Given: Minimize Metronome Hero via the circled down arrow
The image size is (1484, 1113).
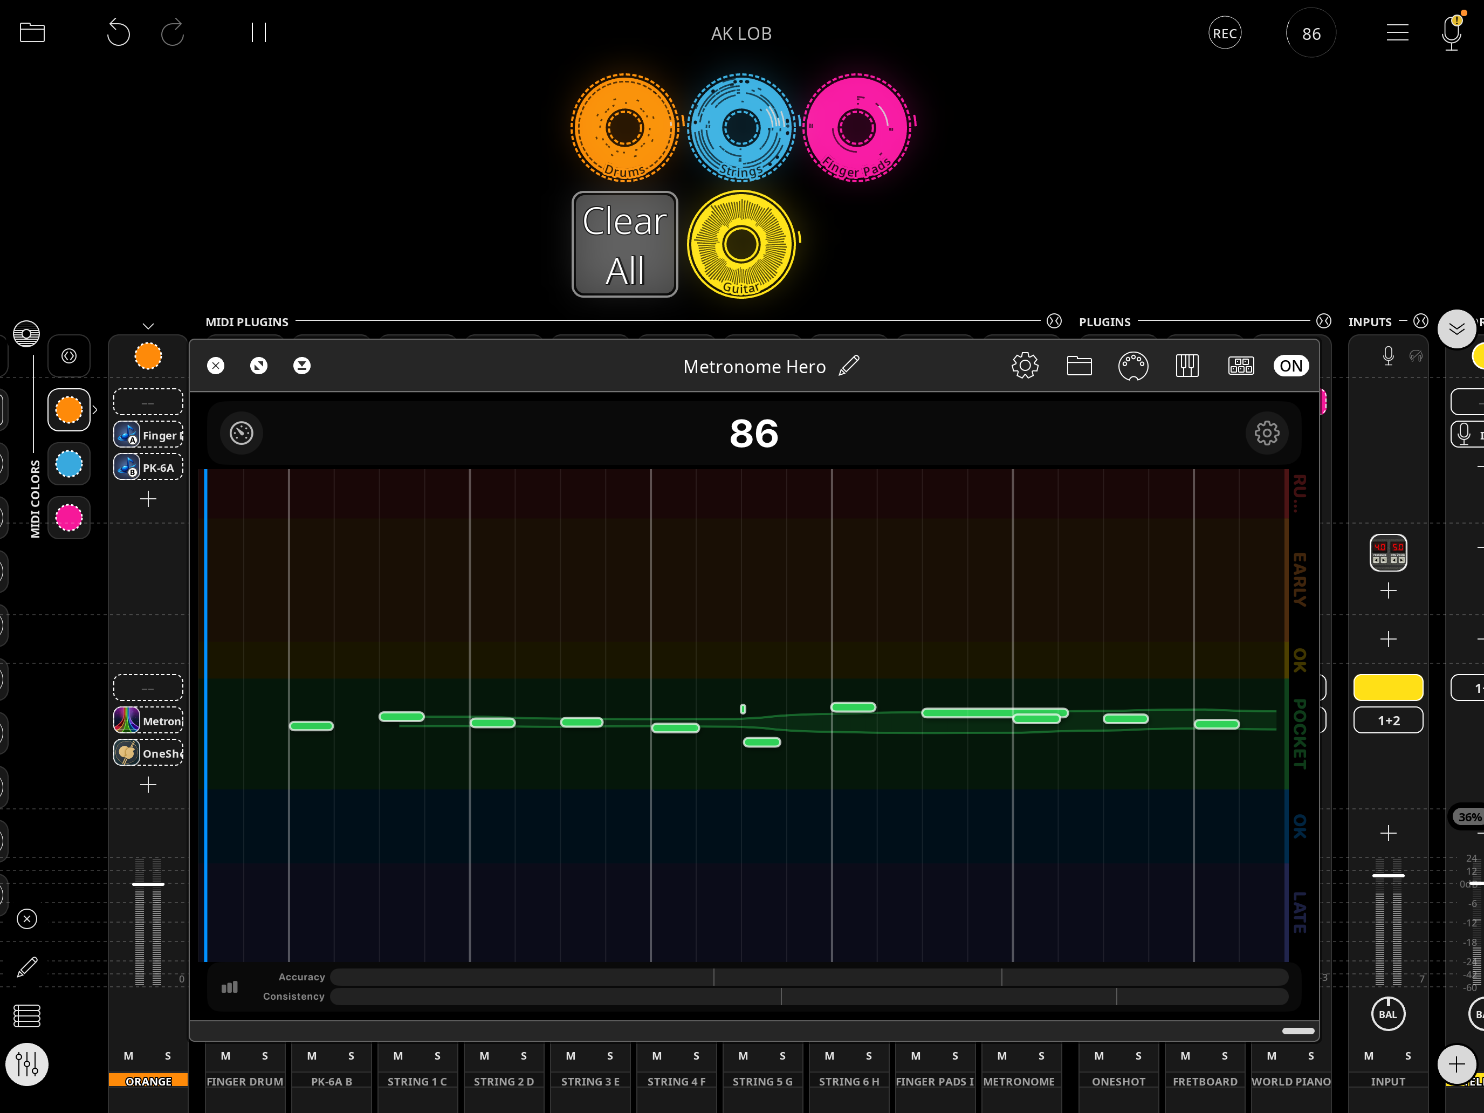Looking at the screenshot, I should [302, 366].
